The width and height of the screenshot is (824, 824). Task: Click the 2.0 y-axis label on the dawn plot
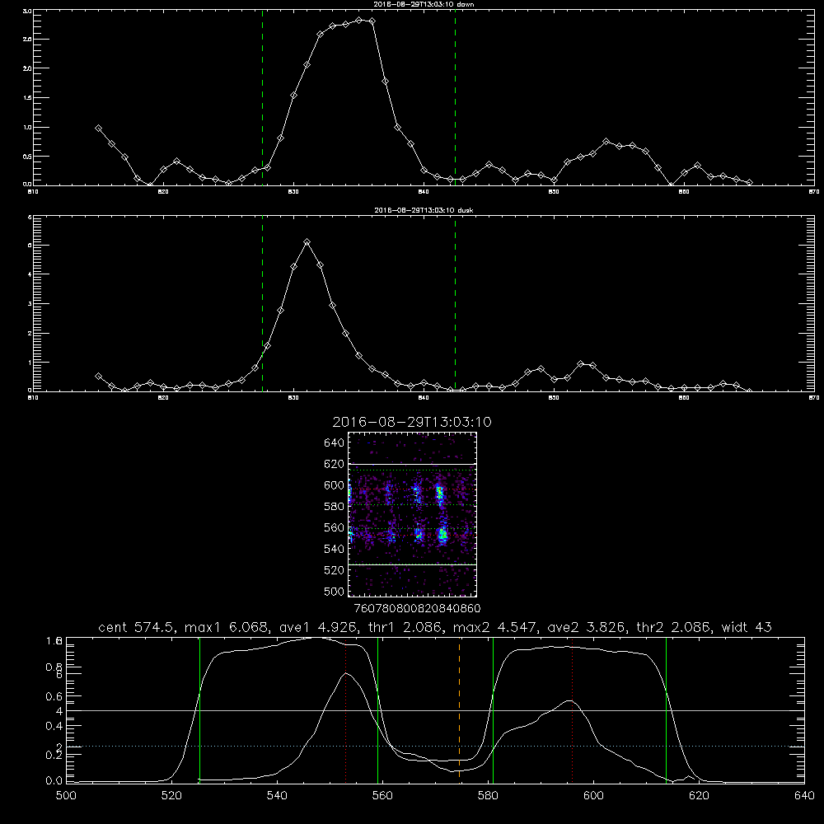pyautogui.click(x=27, y=68)
